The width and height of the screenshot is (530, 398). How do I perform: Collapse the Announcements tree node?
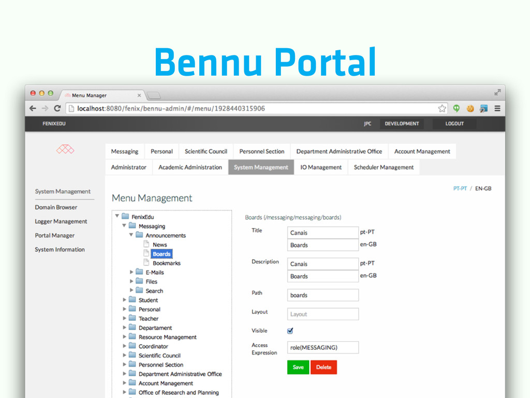pos(131,235)
